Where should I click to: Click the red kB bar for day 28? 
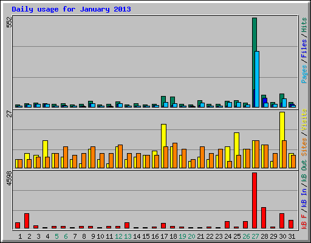(264, 218)
